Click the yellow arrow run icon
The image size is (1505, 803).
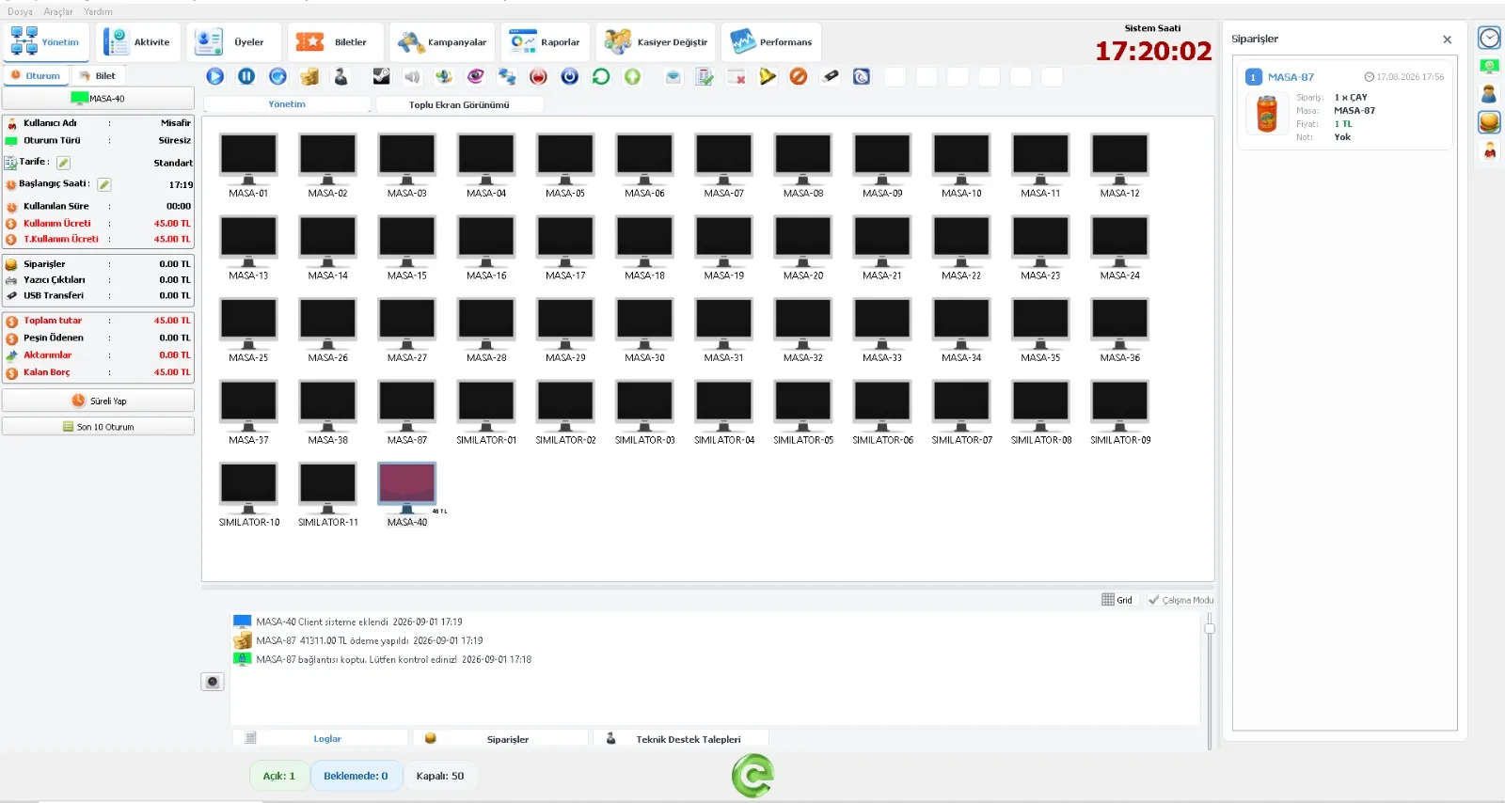click(768, 76)
